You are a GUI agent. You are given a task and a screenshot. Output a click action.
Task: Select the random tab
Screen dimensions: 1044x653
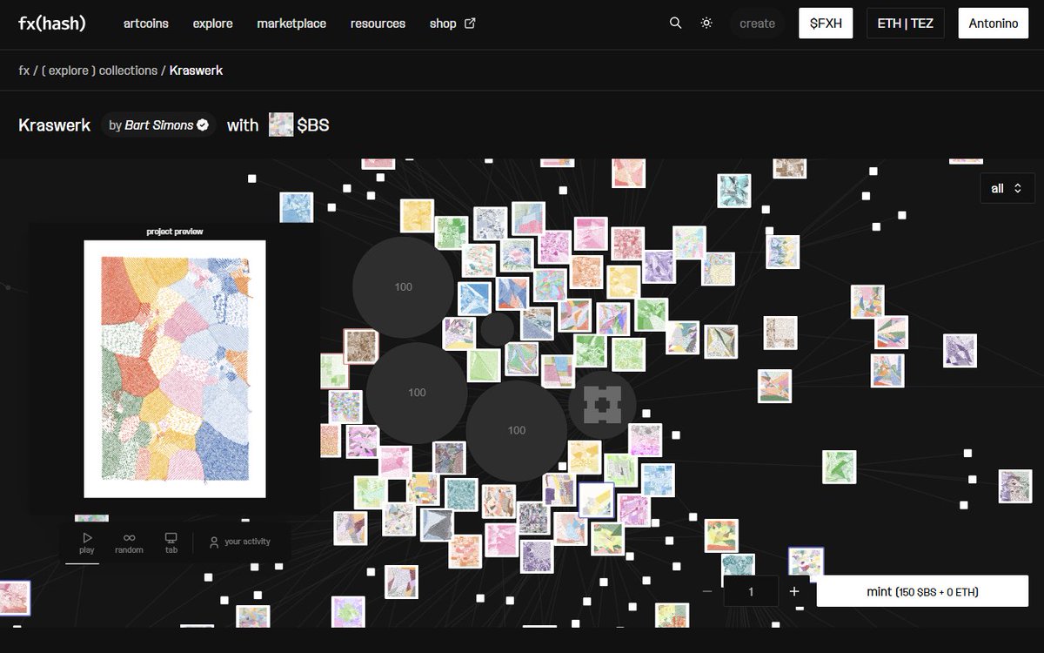(x=129, y=543)
